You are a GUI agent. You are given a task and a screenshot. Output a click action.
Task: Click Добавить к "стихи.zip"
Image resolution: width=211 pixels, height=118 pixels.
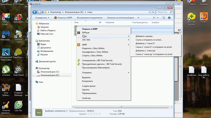[x=156, y=51]
